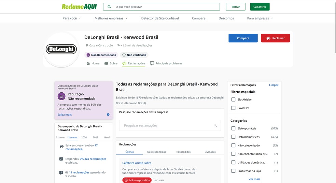The image size is (336, 183).
Task: Click the Pesquisar reclamações input
Action: pos(170,125)
